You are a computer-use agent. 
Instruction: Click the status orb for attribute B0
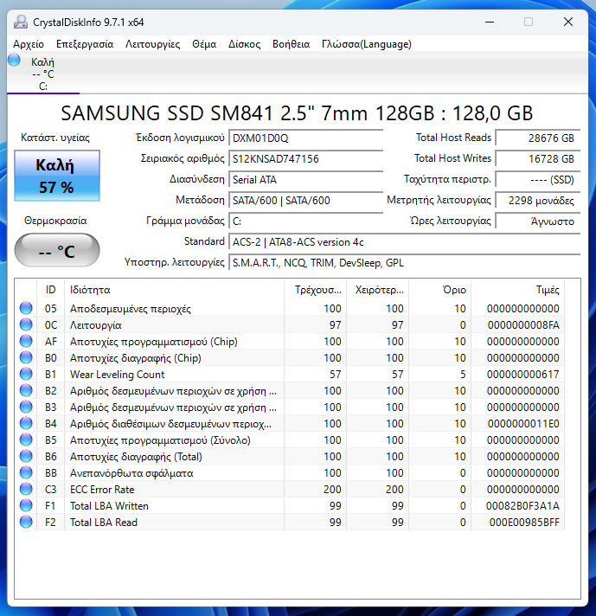(26, 357)
